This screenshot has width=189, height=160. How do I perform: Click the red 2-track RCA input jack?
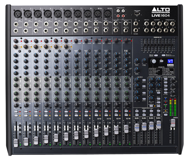pyautogui.click(x=117, y=16)
